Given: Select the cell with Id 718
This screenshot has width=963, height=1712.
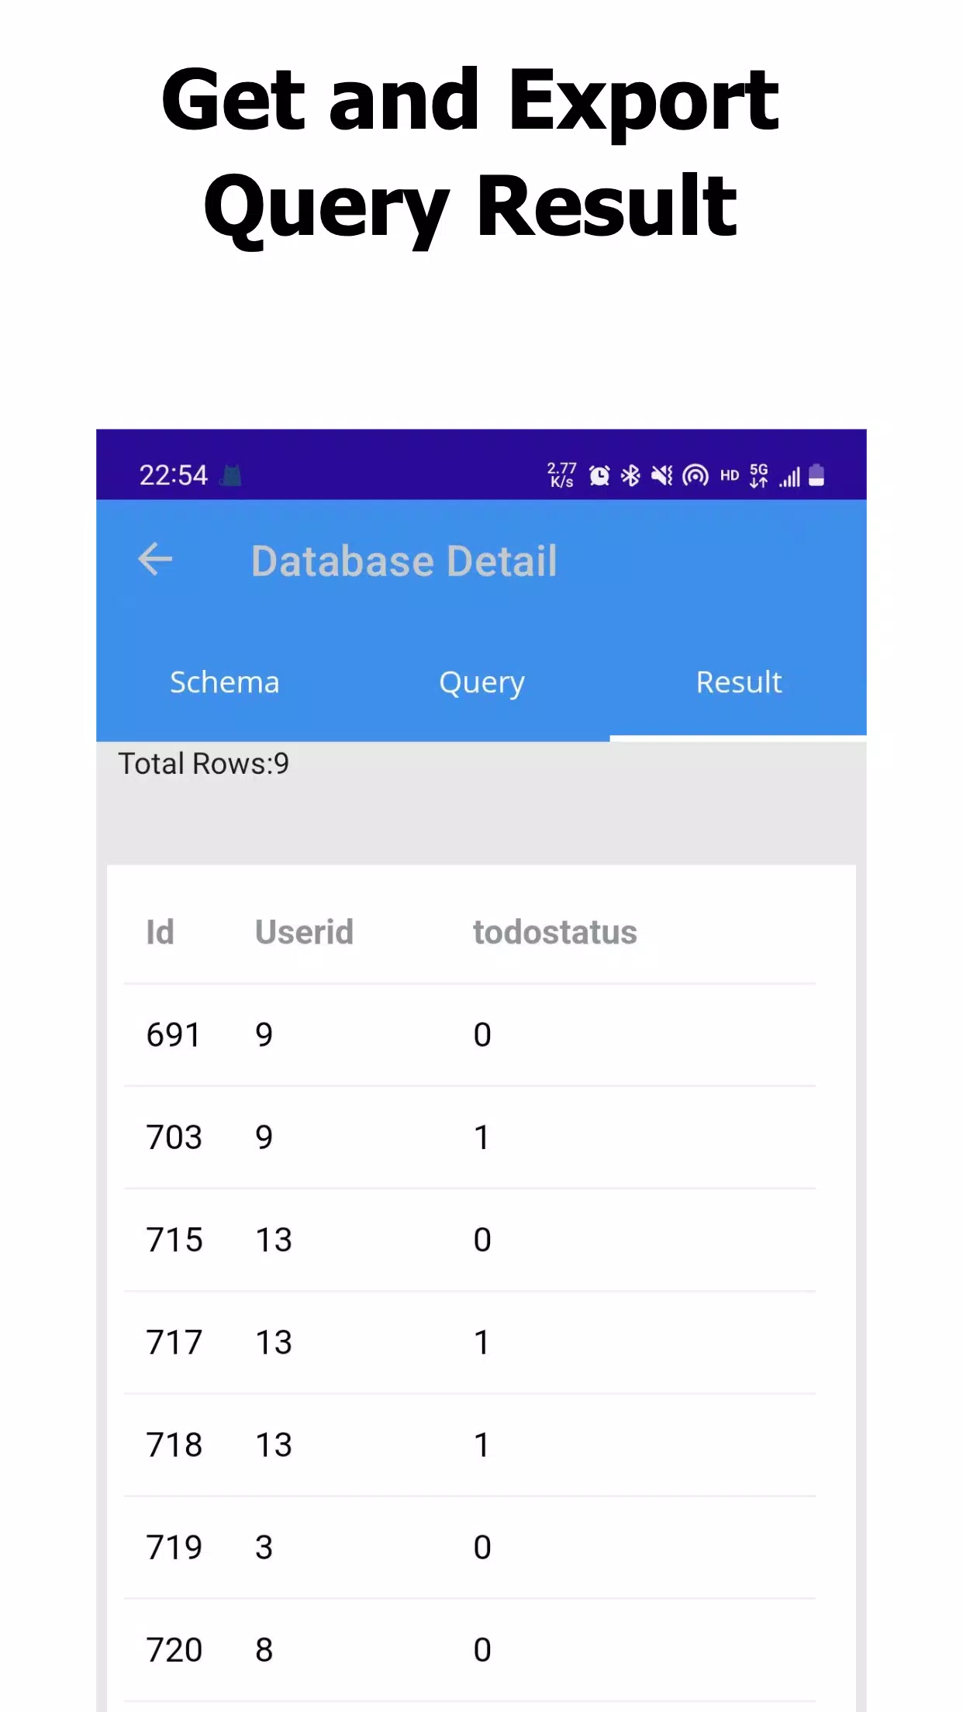Looking at the screenshot, I should [x=174, y=1444].
